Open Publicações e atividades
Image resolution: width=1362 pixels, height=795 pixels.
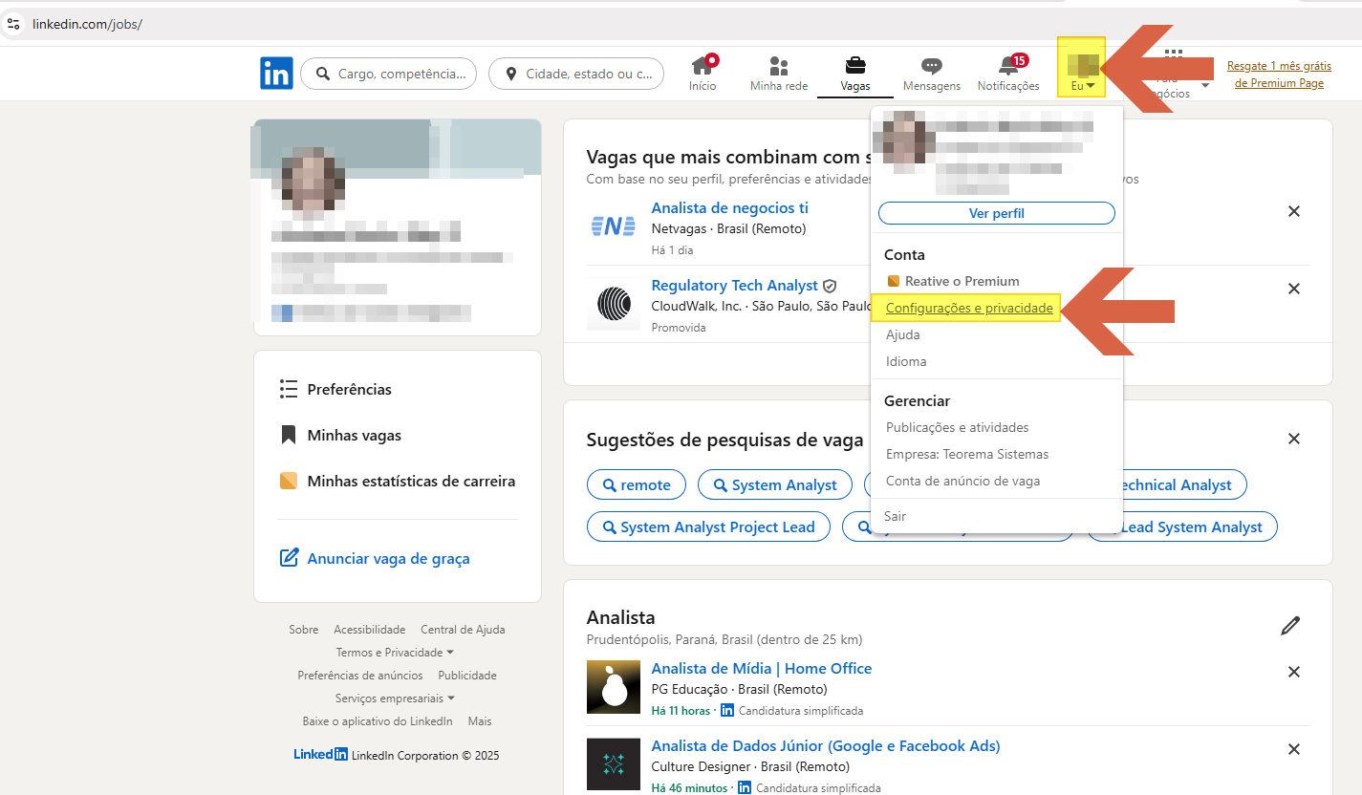click(958, 427)
